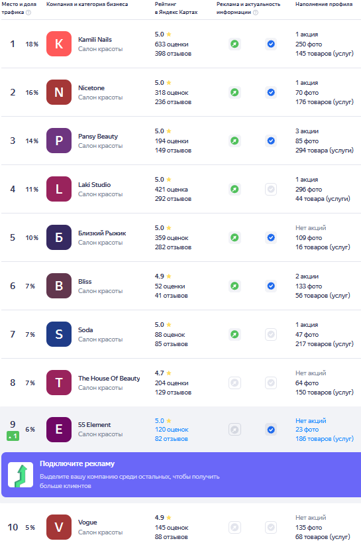The image size is (361, 547).
Task: Open the 120 оценок link for 55 Element
Action: (x=172, y=430)
